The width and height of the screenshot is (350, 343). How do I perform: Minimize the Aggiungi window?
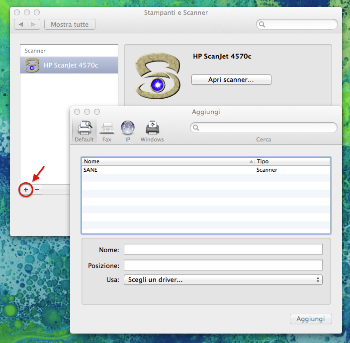[87, 112]
